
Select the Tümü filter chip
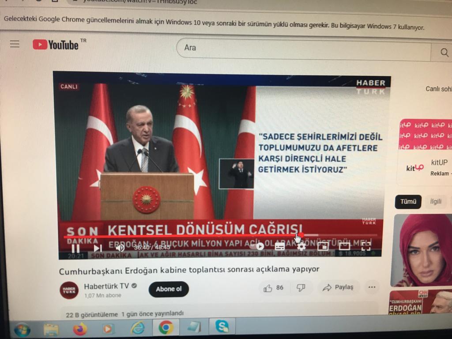[x=408, y=201]
